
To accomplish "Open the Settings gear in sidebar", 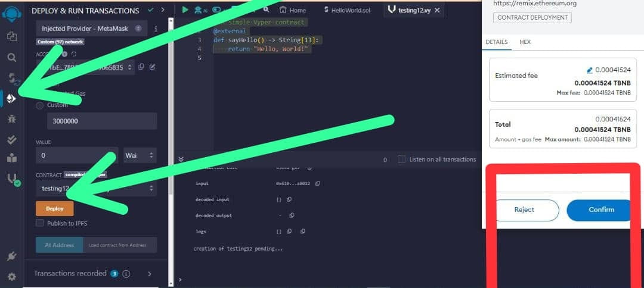I will tap(11, 277).
